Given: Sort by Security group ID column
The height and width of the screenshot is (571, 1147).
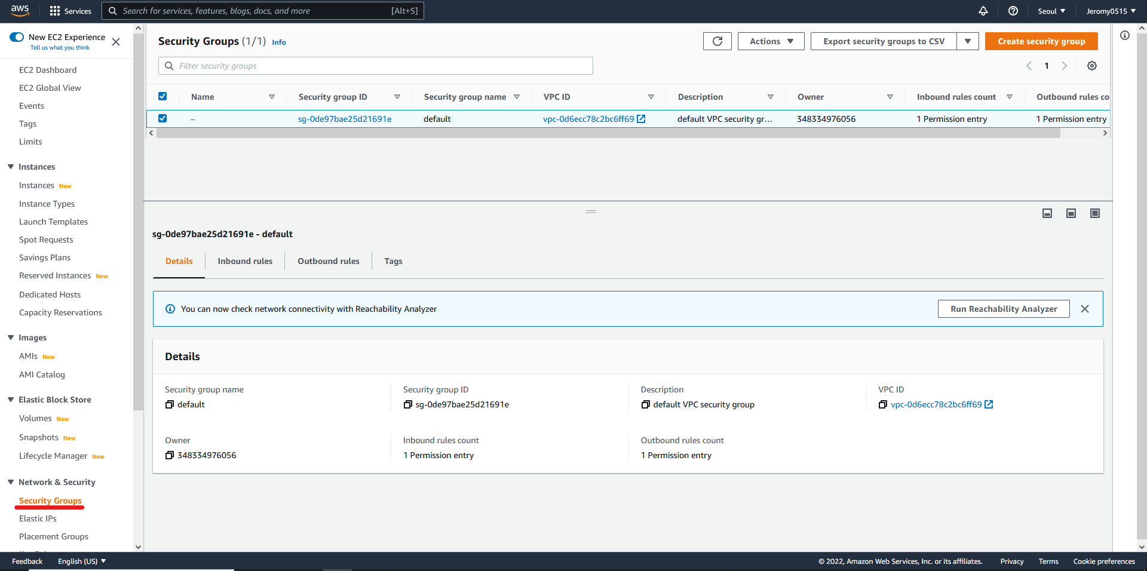Looking at the screenshot, I should [x=397, y=97].
